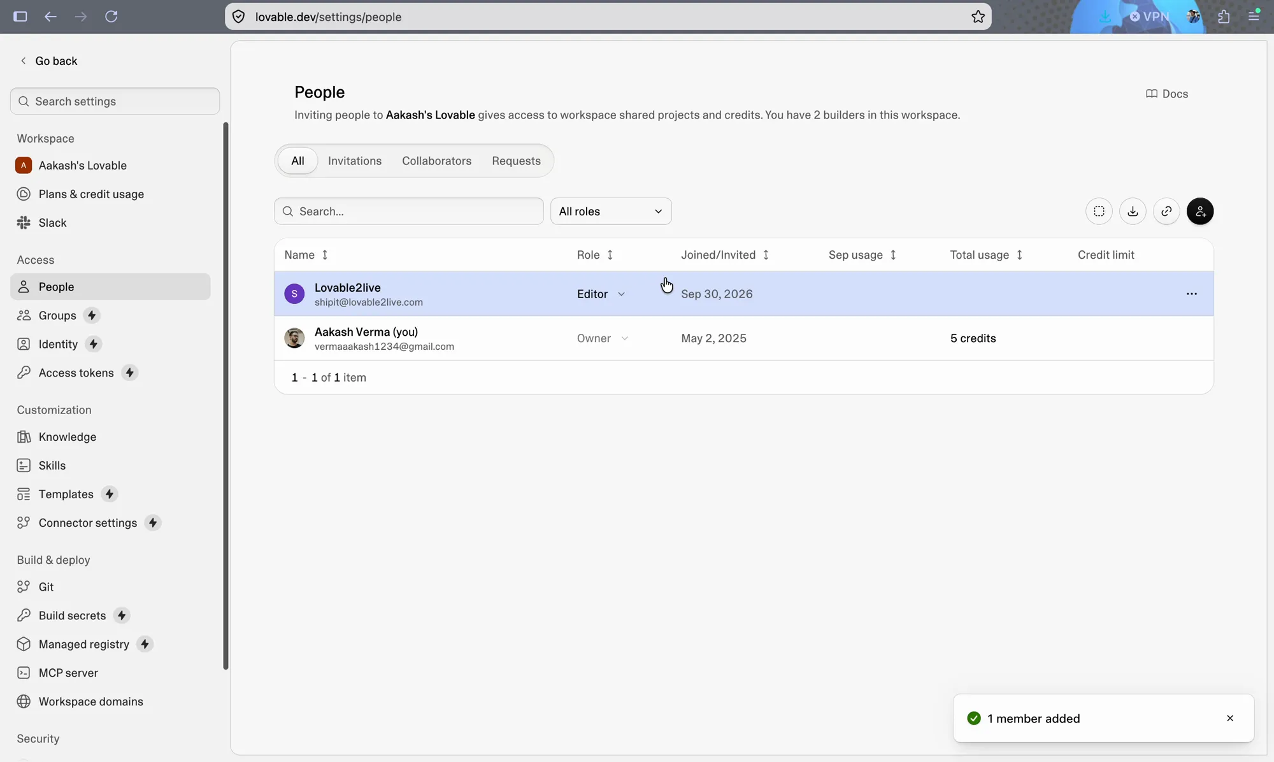
Task: Open Access tokens settings
Action: pyautogui.click(x=110, y=373)
